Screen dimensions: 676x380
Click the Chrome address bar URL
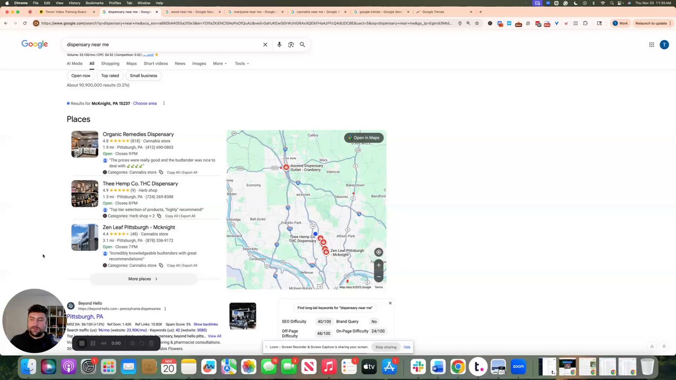247,23
